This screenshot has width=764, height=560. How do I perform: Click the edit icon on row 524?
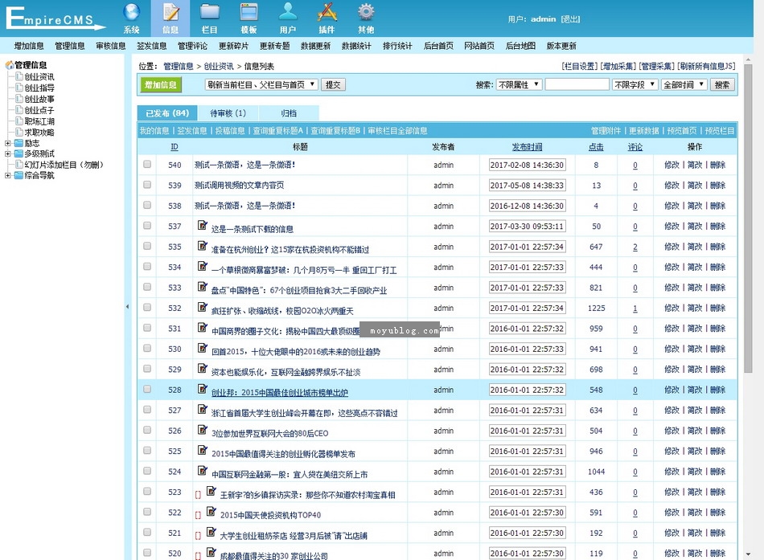coord(202,470)
